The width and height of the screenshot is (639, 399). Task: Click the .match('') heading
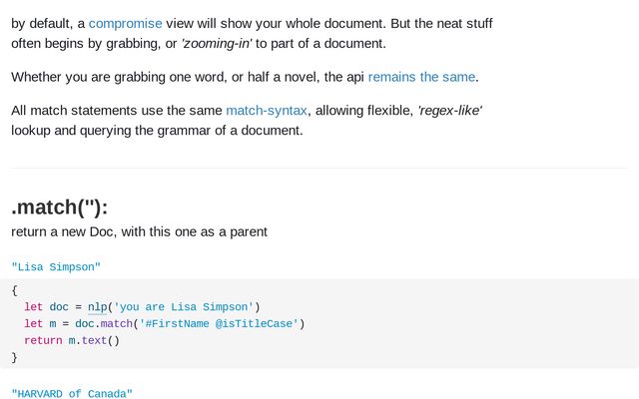(x=60, y=206)
